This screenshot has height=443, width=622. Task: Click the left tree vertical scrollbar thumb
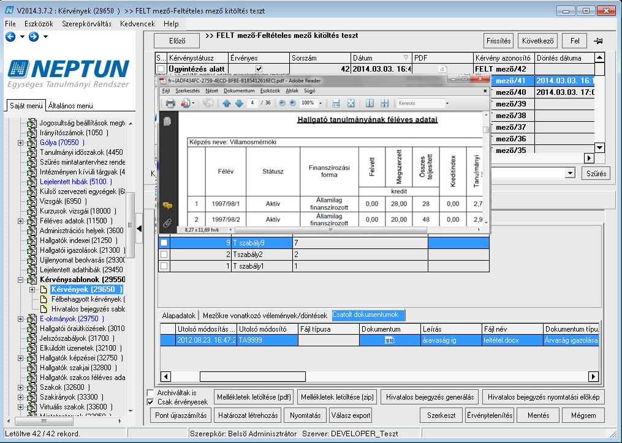130,225
